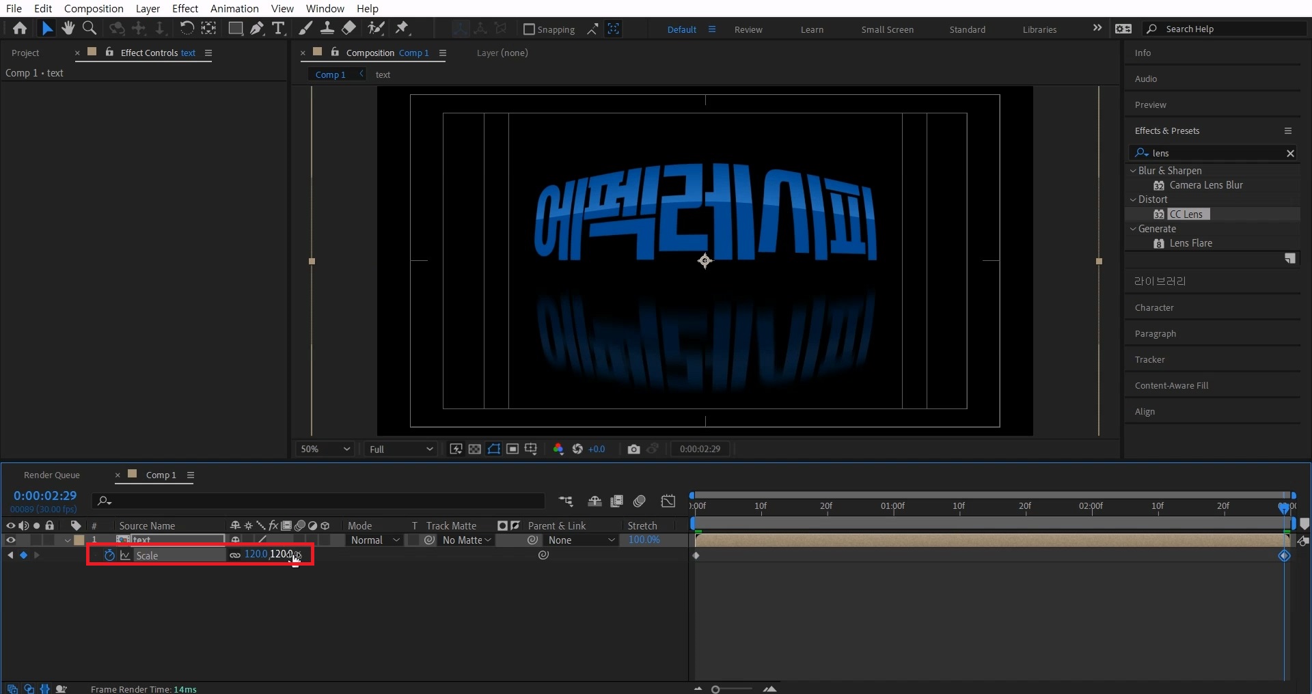Open the Effect menu
Image resolution: width=1312 pixels, height=694 pixels.
[x=185, y=8]
